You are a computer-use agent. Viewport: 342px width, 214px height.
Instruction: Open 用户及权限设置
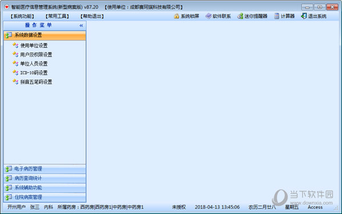coord(36,55)
